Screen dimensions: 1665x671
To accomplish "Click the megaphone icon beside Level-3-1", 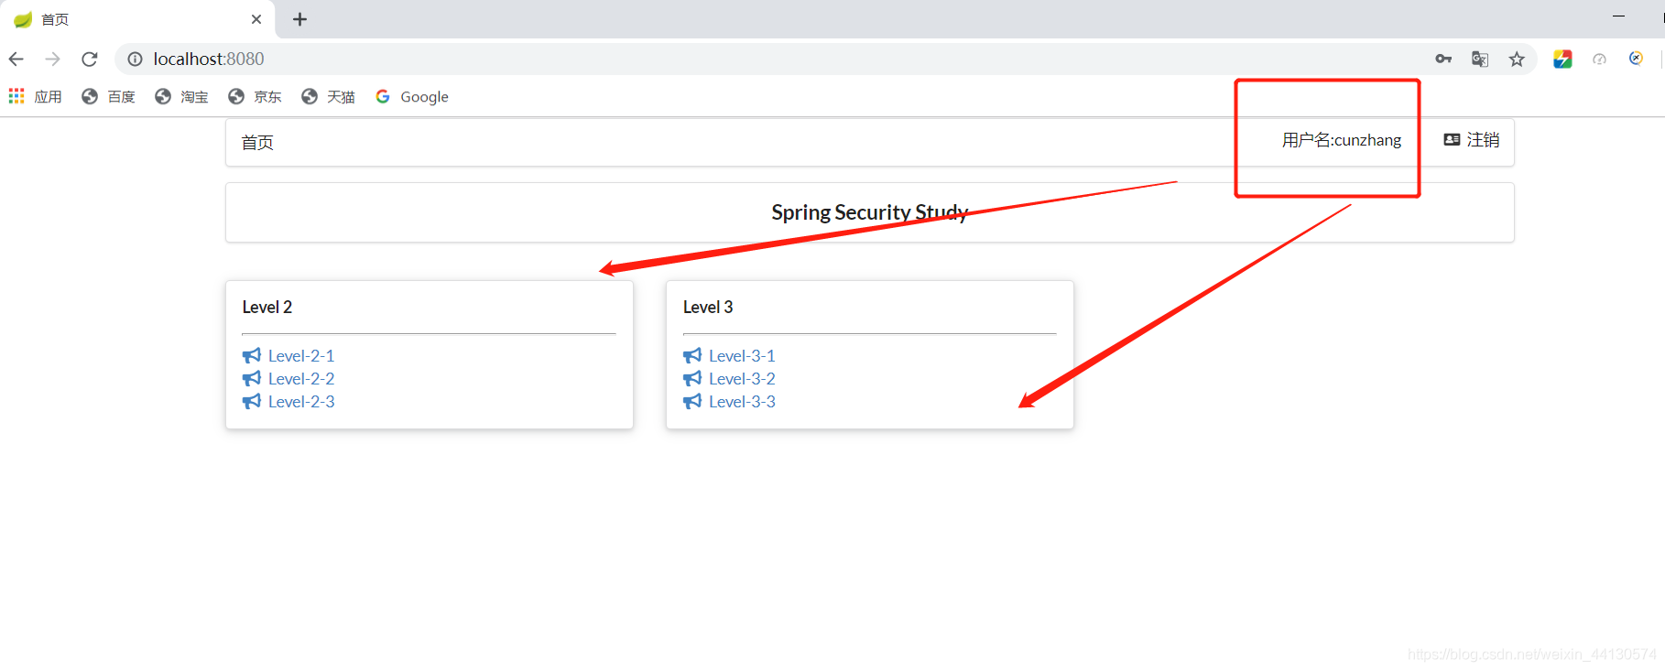I will pos(692,355).
